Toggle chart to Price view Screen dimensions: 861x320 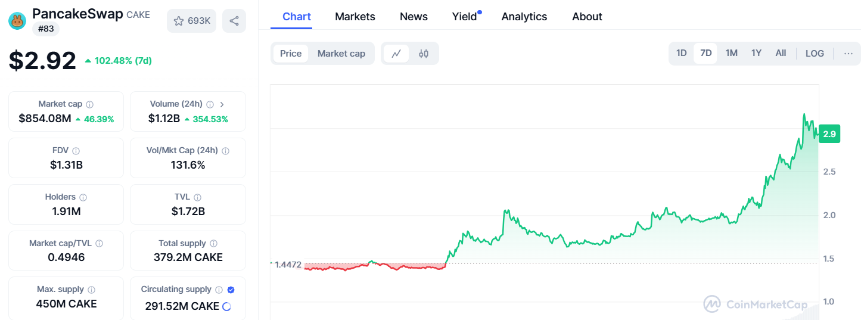(291, 54)
